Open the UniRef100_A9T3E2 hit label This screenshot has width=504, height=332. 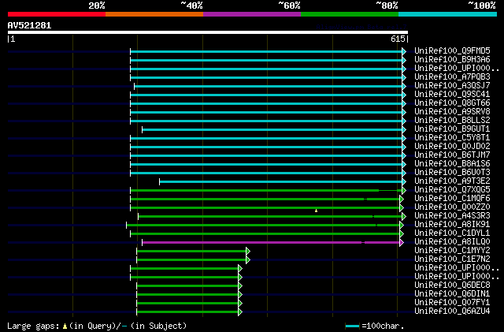[x=452, y=181]
